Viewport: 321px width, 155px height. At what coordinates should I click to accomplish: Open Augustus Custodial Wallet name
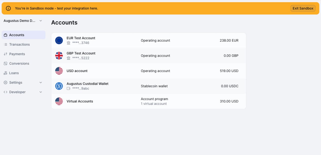[88, 84]
